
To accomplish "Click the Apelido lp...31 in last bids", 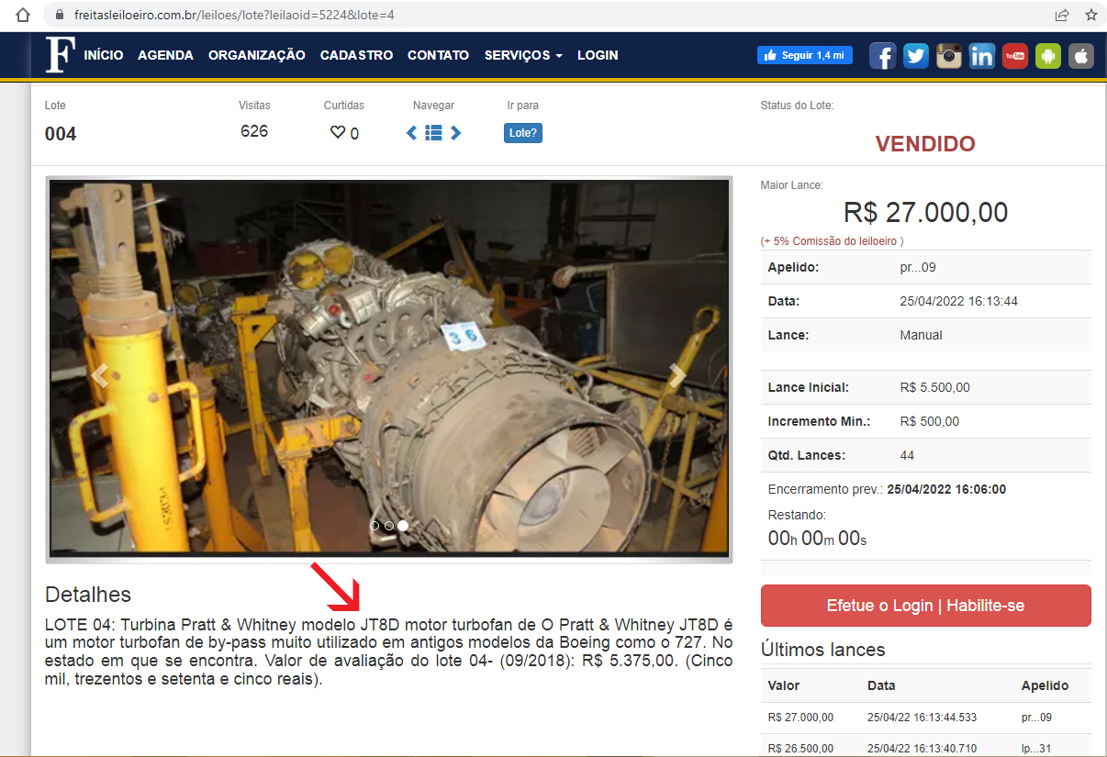I will coord(1036,749).
